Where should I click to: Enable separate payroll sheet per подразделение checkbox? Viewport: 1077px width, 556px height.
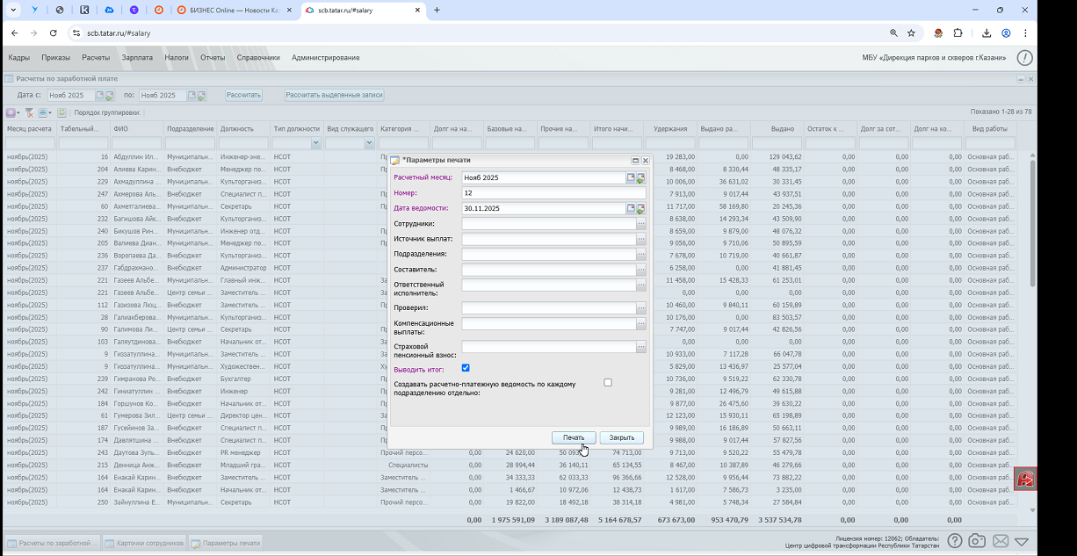coord(608,383)
